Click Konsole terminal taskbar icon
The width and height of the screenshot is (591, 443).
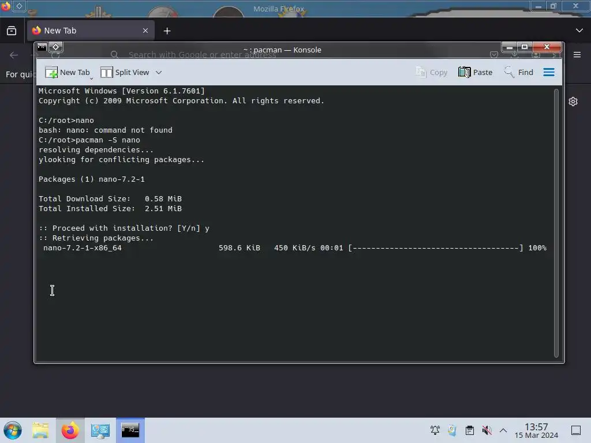[130, 430]
